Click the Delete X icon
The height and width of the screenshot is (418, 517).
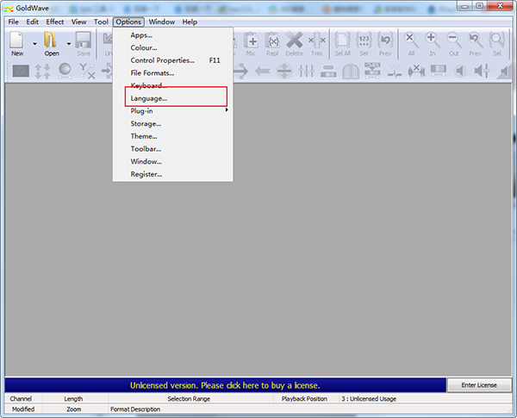click(294, 41)
